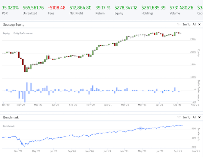The height and width of the screenshot is (158, 203).
Task: Click the Net Profit statistic value
Action: tap(80, 7)
